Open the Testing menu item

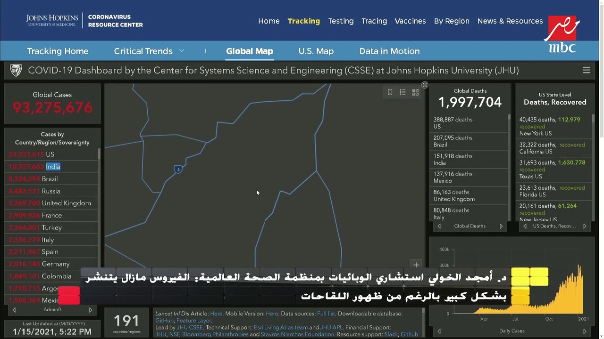(341, 21)
